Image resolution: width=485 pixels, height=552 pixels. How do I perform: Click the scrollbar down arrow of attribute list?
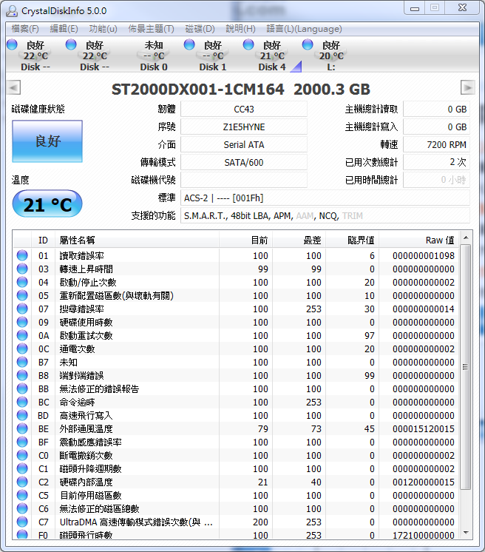[x=466, y=533]
